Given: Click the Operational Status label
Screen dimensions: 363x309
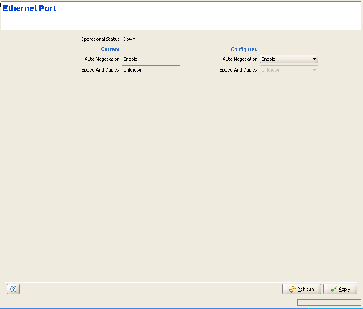Looking at the screenshot, I should (100, 39).
